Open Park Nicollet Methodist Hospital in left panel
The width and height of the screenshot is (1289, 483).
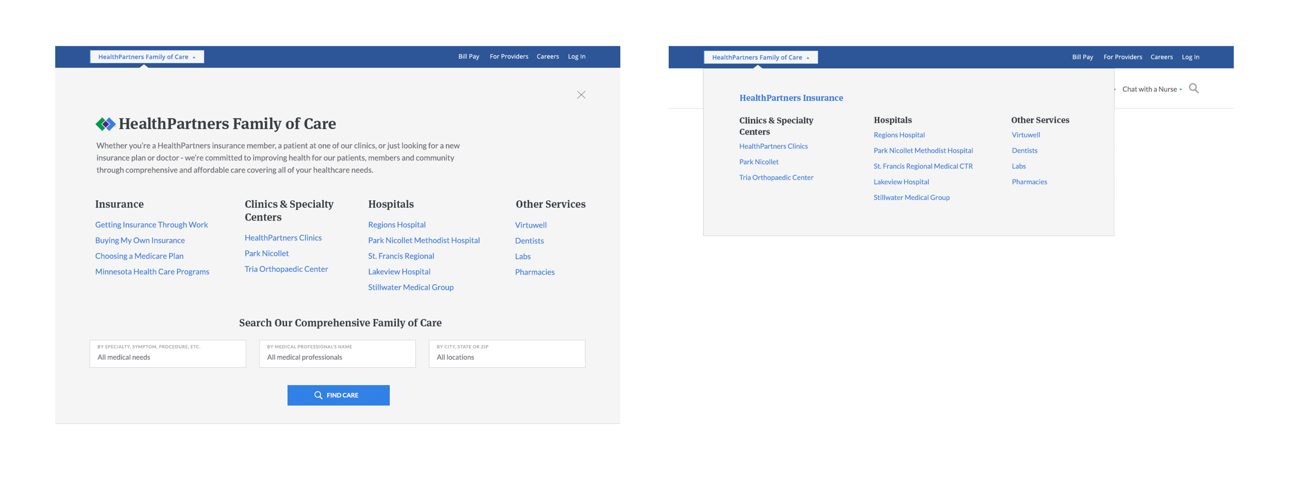424,240
